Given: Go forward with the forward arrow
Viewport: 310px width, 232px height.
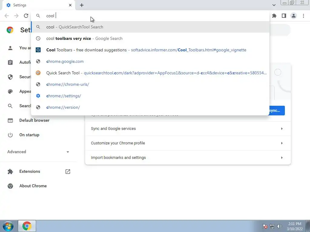Looking at the screenshot, I should (x=16, y=16).
